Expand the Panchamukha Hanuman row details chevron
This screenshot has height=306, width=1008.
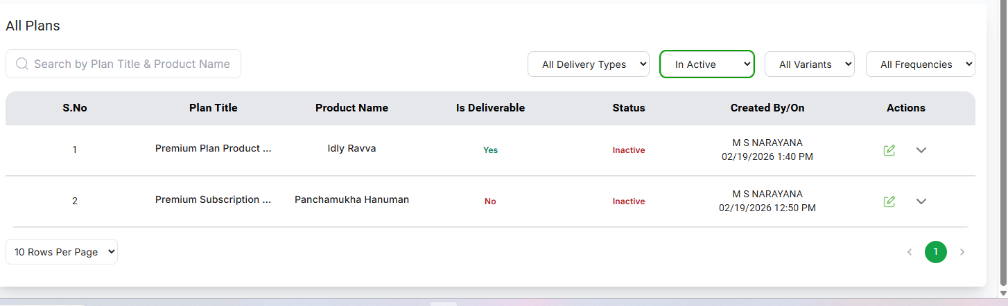pos(921,201)
